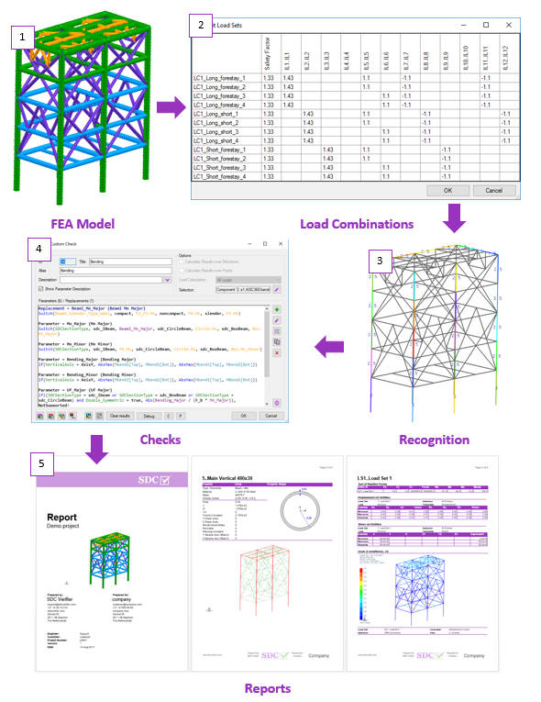
Task: Click the scroll-down arrow of formula list
Action: (267, 404)
